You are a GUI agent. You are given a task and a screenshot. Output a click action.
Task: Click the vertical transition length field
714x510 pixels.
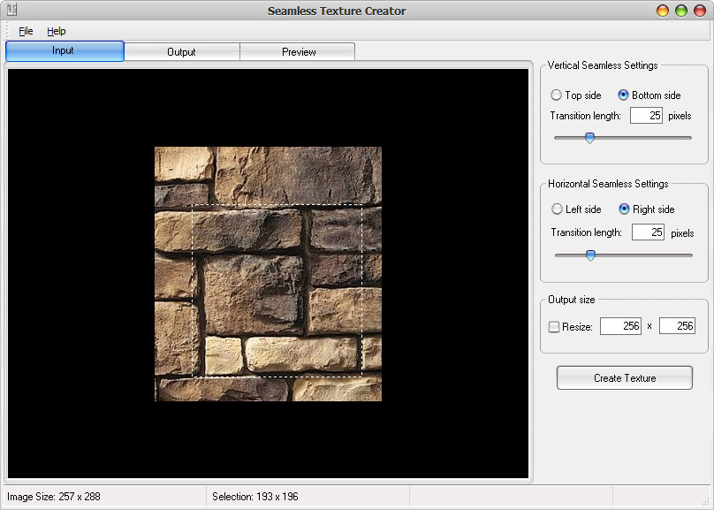647,115
